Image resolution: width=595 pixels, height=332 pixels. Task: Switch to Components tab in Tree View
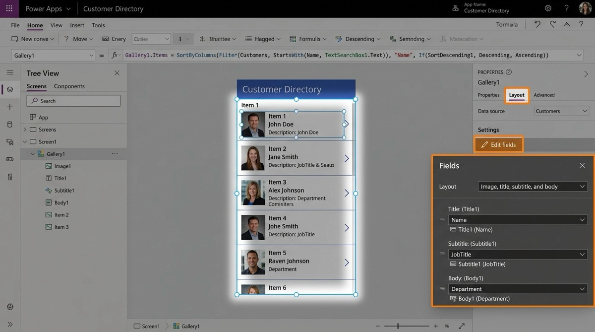69,86
